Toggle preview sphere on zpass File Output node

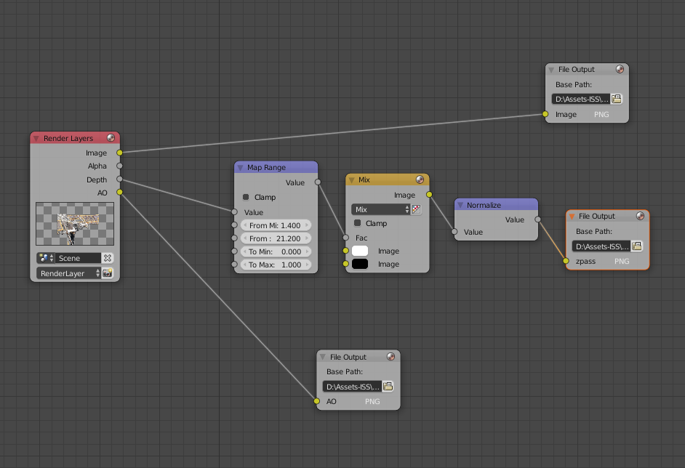640,216
